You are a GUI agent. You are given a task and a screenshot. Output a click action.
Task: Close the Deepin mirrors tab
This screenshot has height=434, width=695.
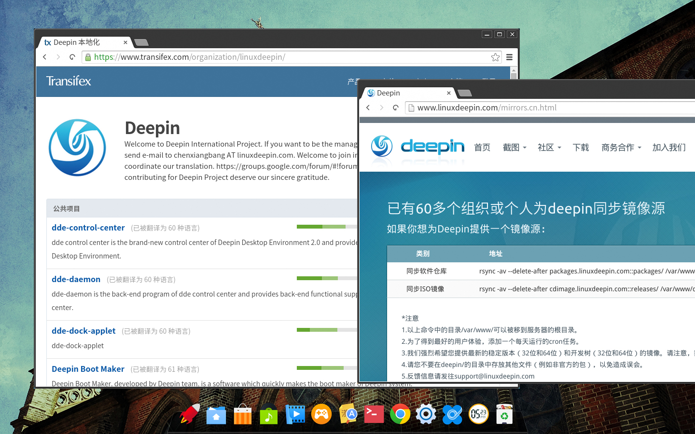click(449, 93)
